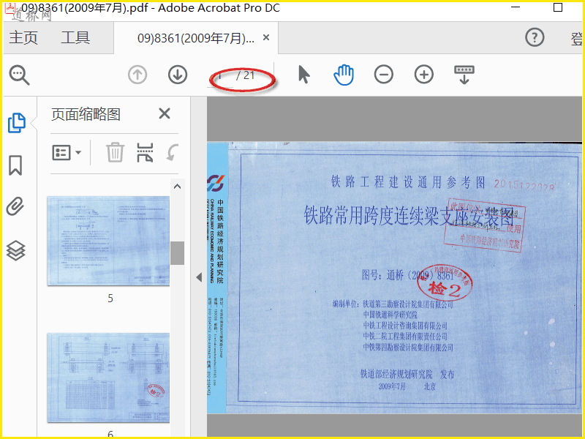Click the total pages text / 21
This screenshot has height=439, width=585.
tap(245, 75)
